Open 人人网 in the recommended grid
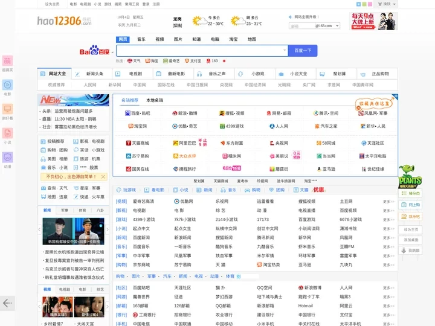This screenshot has width=435, height=326. (x=279, y=126)
